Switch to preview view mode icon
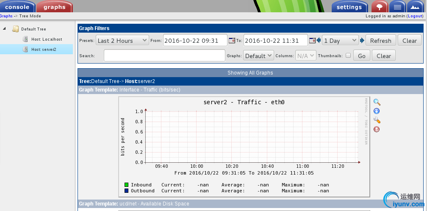Image resolution: width=427 pixels, height=211 pixels. [415, 7]
